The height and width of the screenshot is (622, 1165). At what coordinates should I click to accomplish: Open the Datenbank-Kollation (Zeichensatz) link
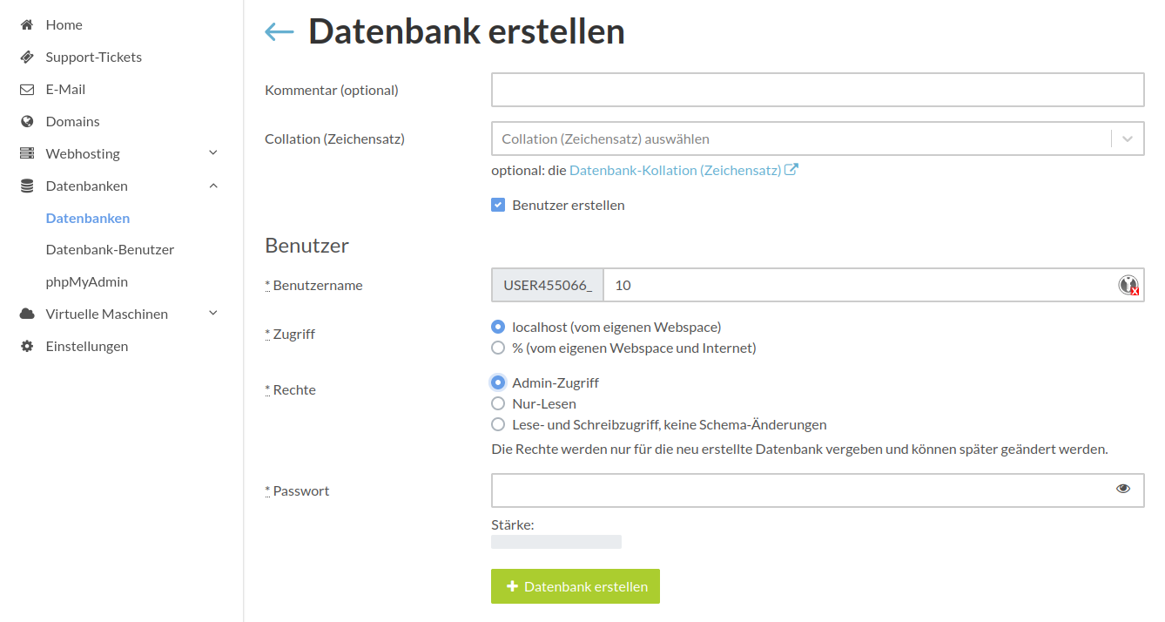click(x=676, y=171)
